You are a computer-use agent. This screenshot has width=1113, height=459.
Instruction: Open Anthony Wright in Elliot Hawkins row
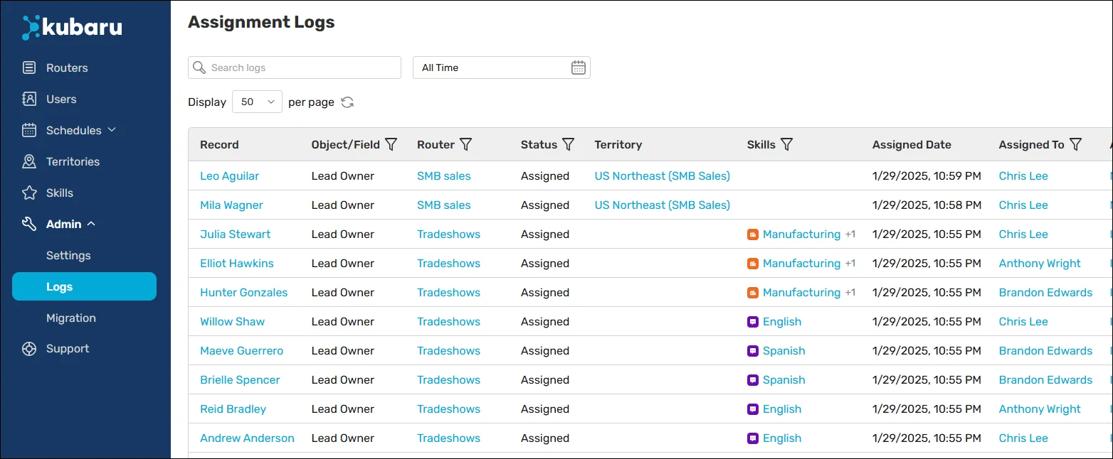1040,264
